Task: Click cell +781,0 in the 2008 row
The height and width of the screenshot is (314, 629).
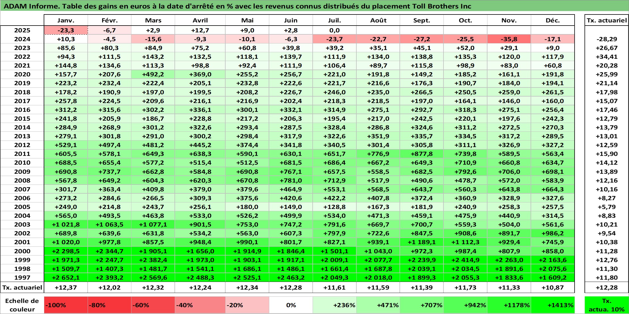Action: coord(291,180)
